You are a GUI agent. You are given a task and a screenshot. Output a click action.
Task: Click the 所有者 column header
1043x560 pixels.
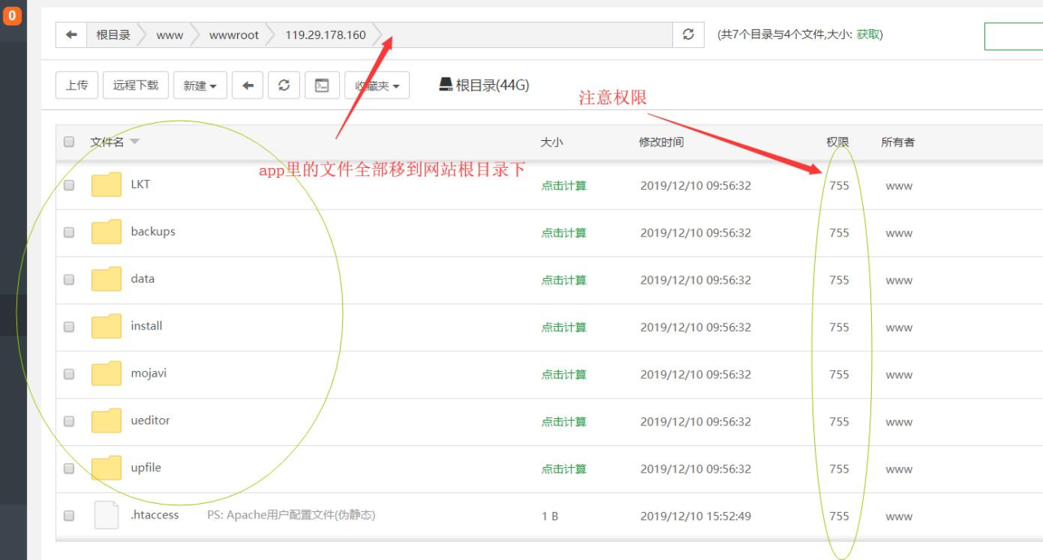click(x=898, y=142)
